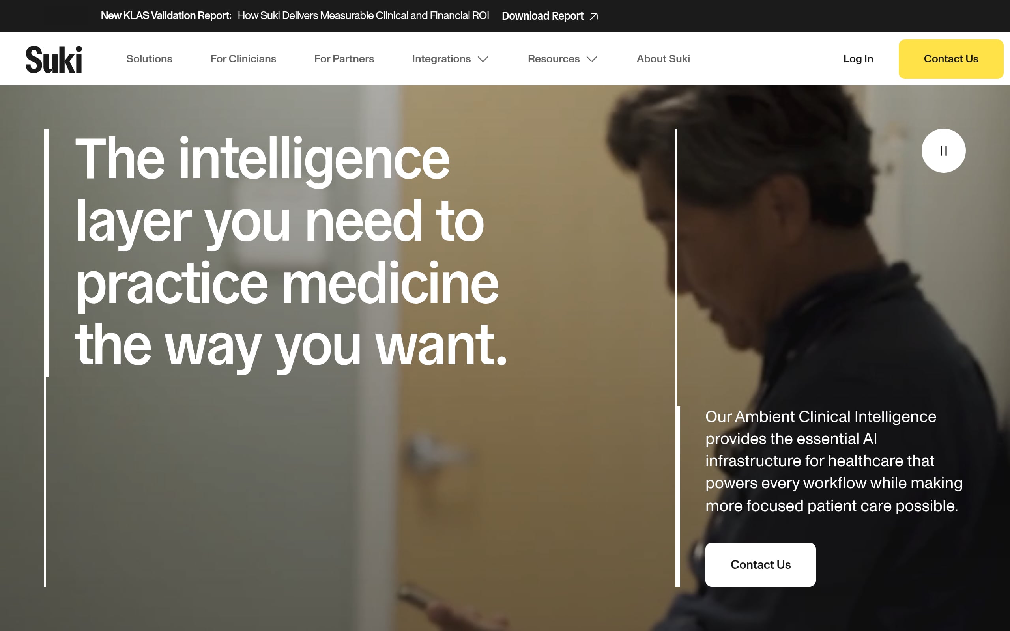Open the For Clinicians page
The width and height of the screenshot is (1010, 631).
(x=243, y=59)
